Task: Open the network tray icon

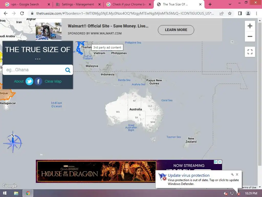Action: coord(232,193)
